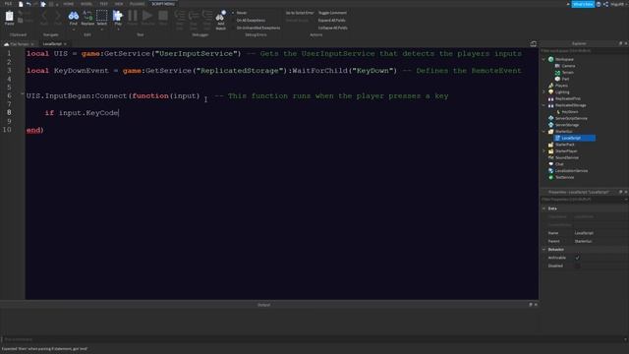Click the Add Watch icon
The width and height of the screenshot is (629, 354).
pyautogui.click(x=220, y=16)
